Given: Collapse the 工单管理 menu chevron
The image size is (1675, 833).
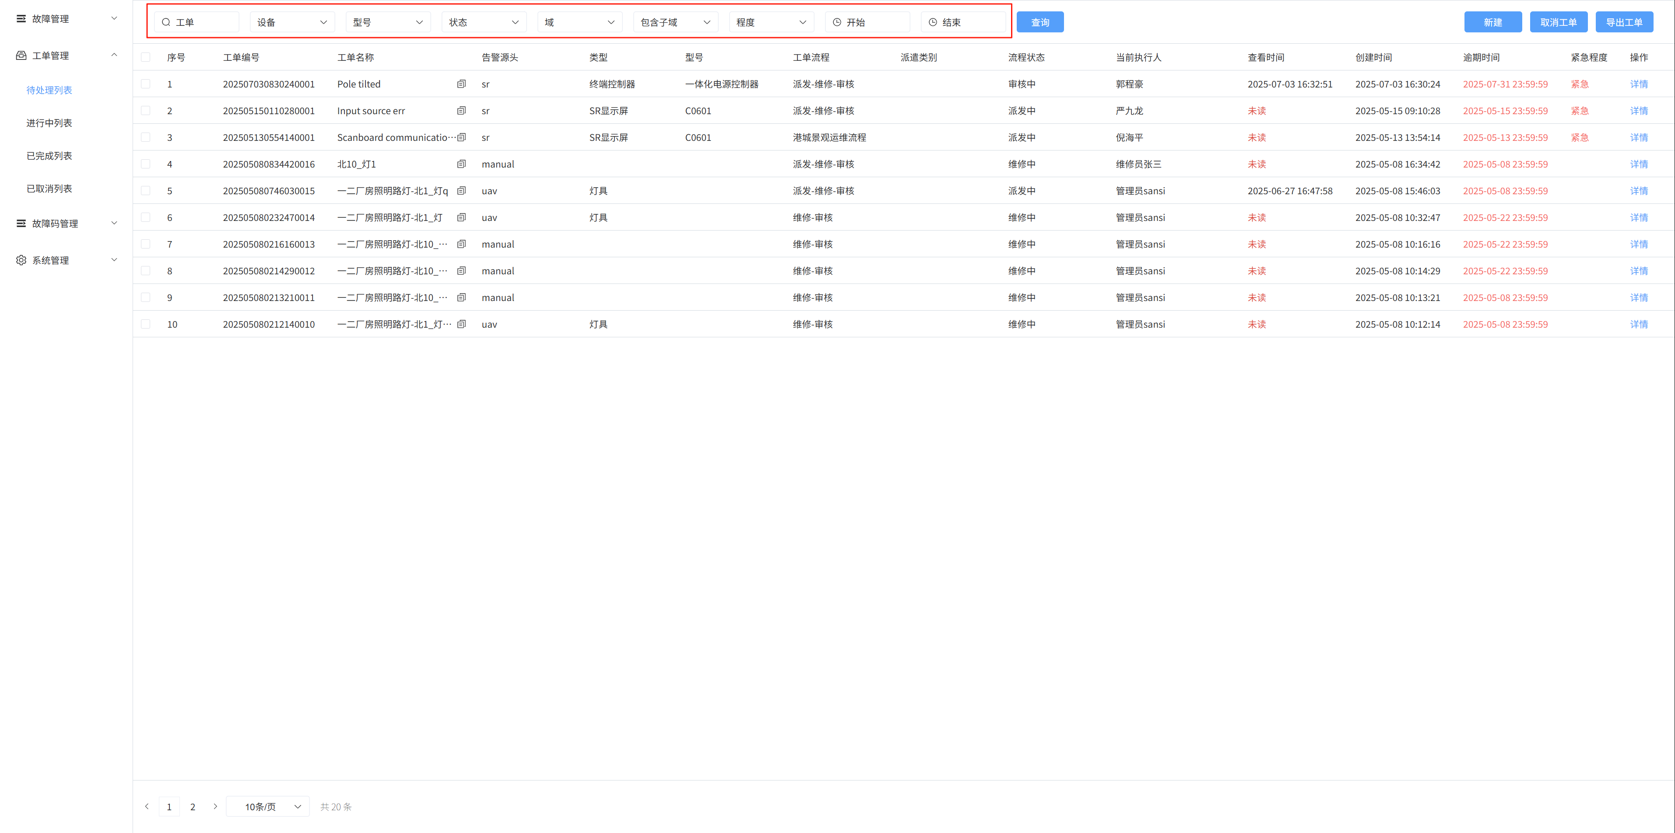Looking at the screenshot, I should coord(114,55).
